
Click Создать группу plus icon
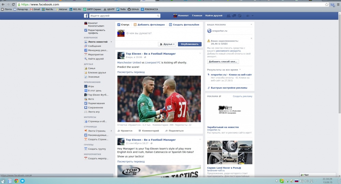click(86, 149)
